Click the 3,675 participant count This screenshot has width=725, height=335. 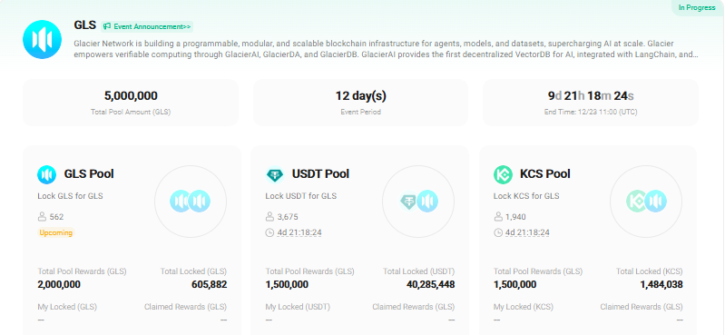288,217
